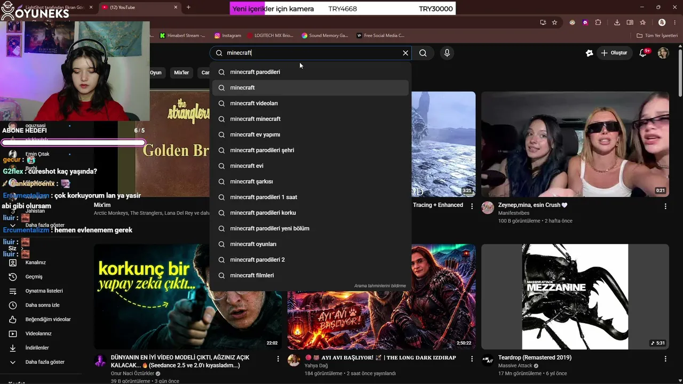Open a new browser tab

pyautogui.click(x=188, y=7)
